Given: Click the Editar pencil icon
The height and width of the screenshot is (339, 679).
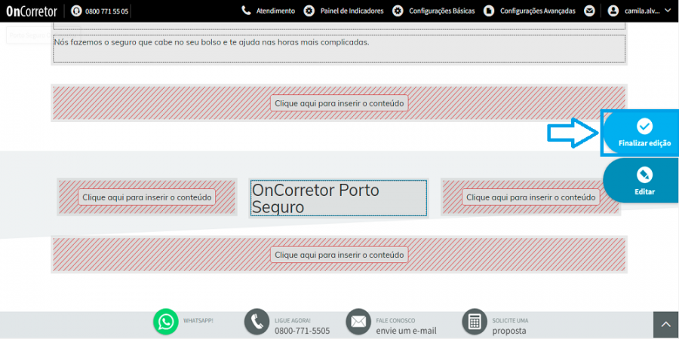Looking at the screenshot, I should tap(644, 175).
